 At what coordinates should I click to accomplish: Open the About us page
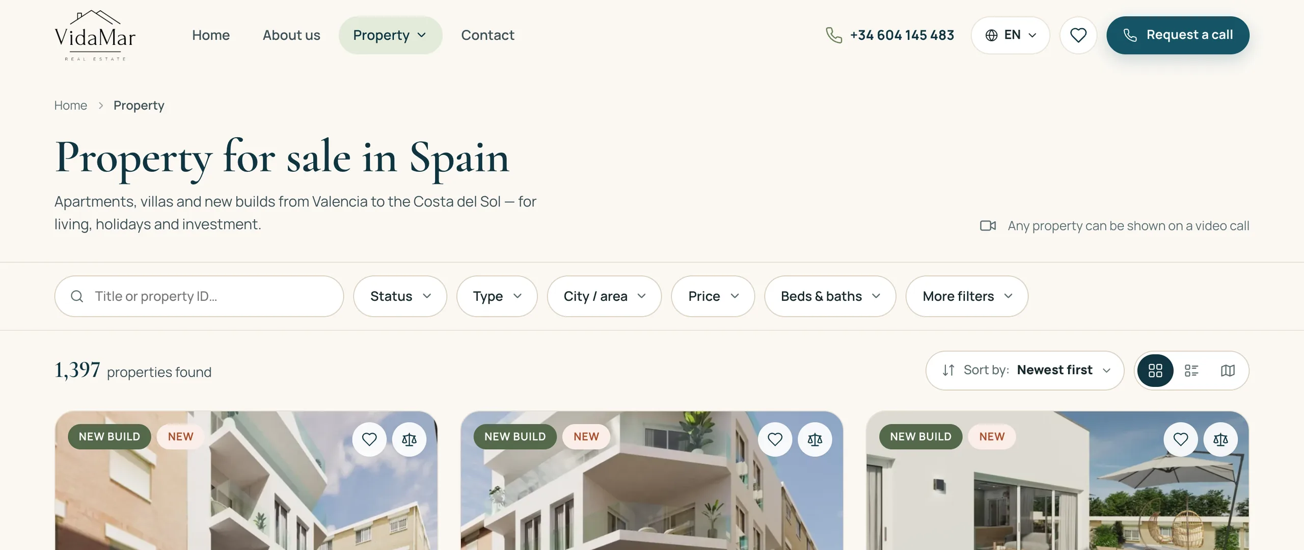(x=291, y=35)
